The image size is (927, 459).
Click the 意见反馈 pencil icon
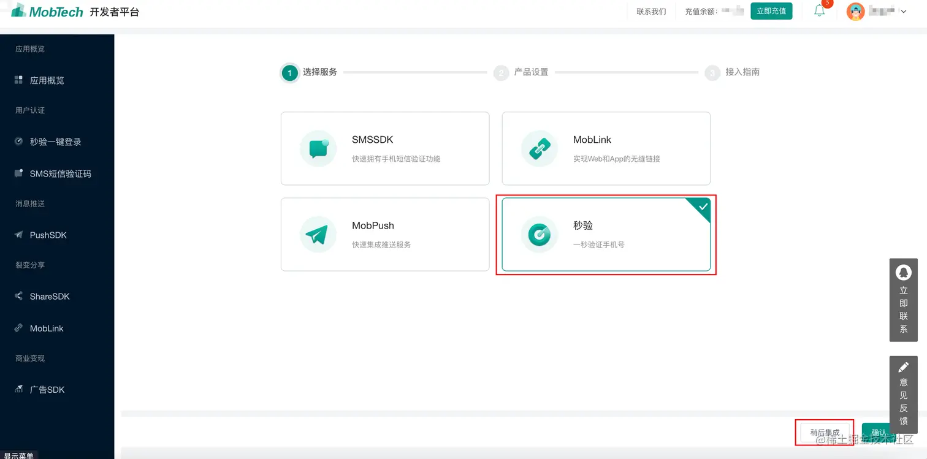point(903,367)
